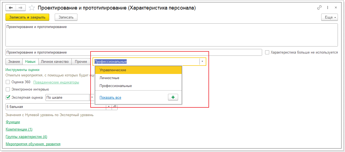Viewport: 345px width, 152px height.
Task: Uncheck the Экспертная оценка checkbox
Action: (8, 97)
